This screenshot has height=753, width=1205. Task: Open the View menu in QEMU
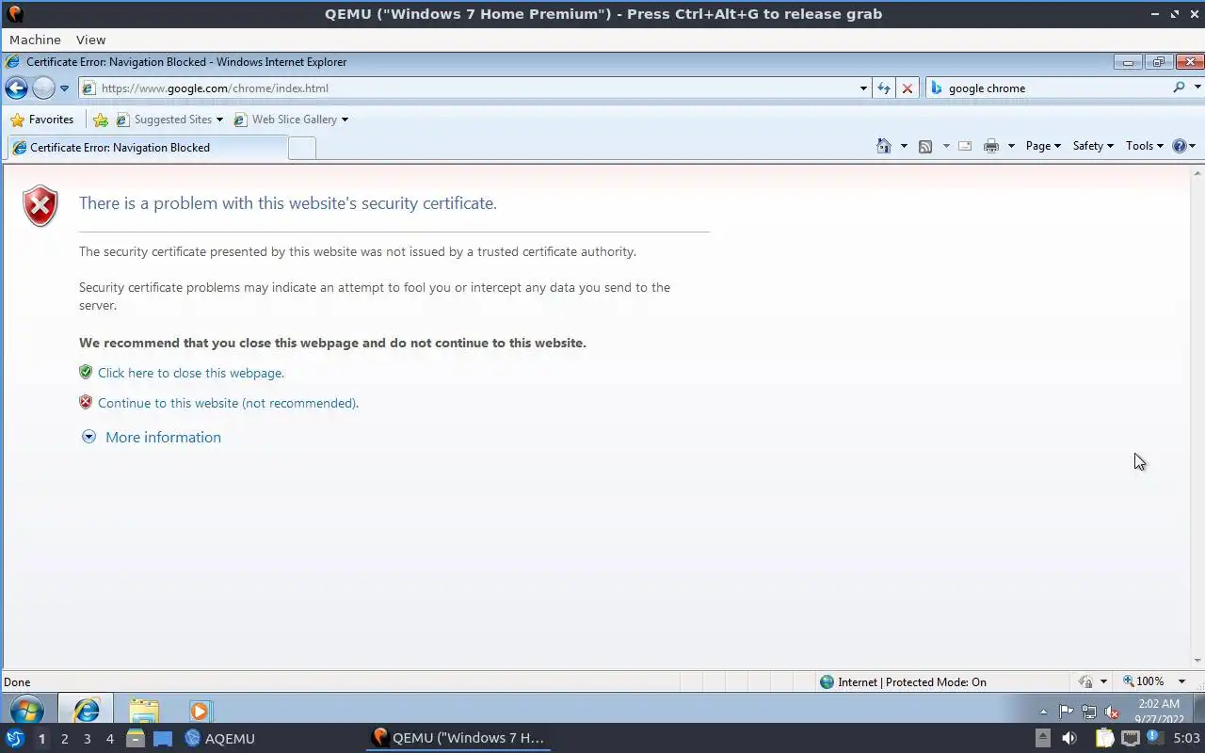90,40
